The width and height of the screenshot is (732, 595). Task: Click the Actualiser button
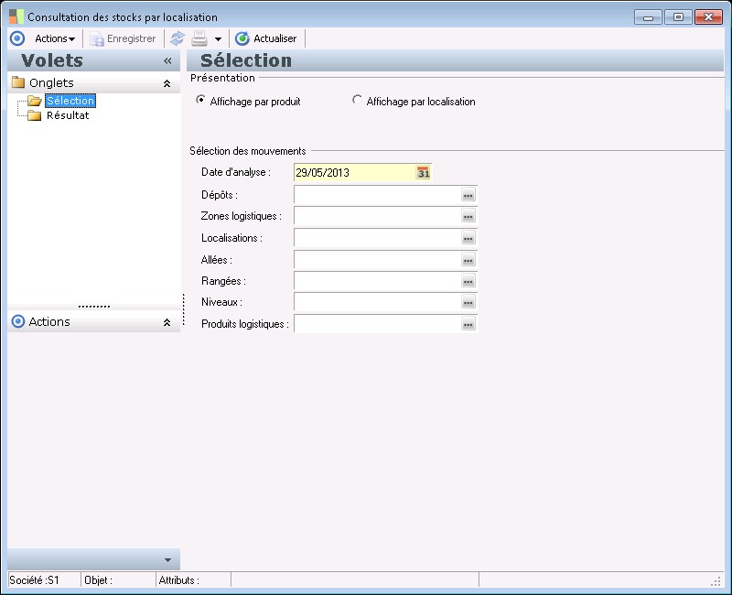[266, 38]
